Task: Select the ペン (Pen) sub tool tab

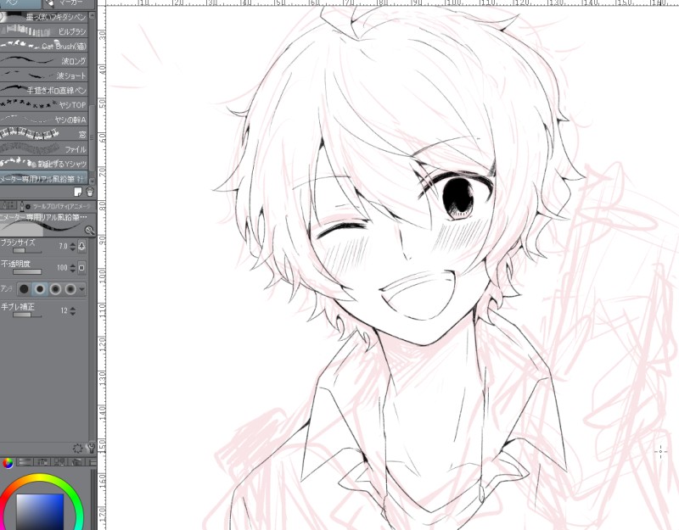Action: pos(20,4)
